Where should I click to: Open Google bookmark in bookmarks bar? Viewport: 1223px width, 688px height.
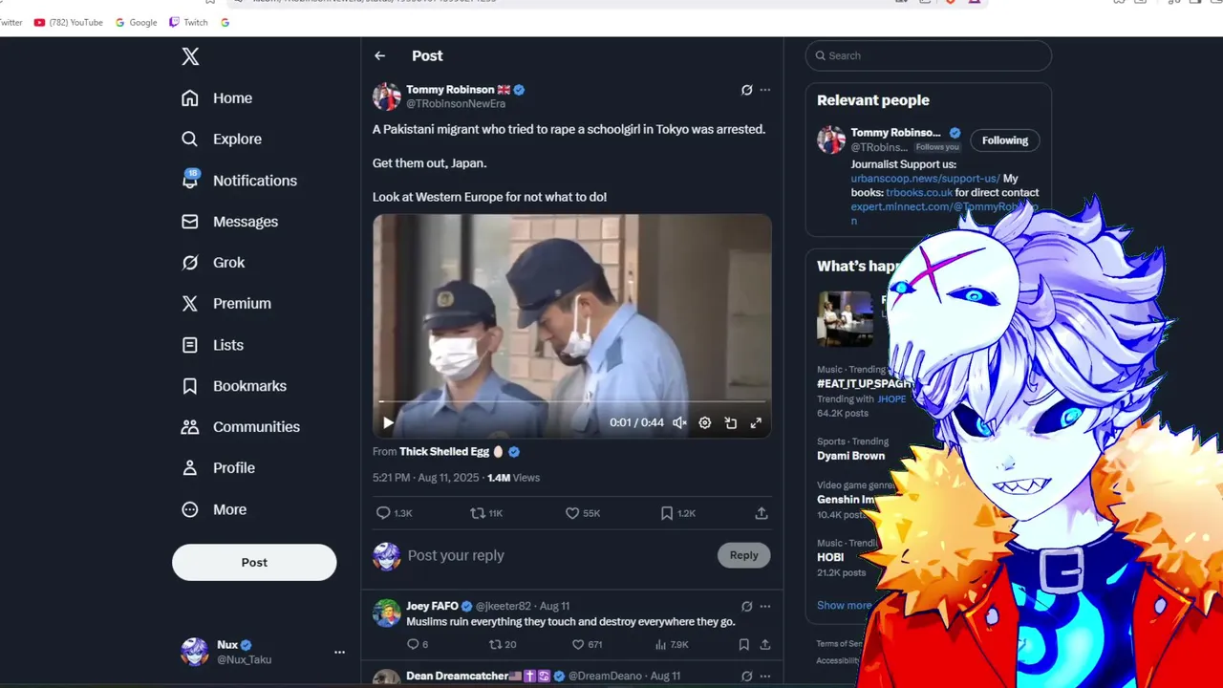137,22
